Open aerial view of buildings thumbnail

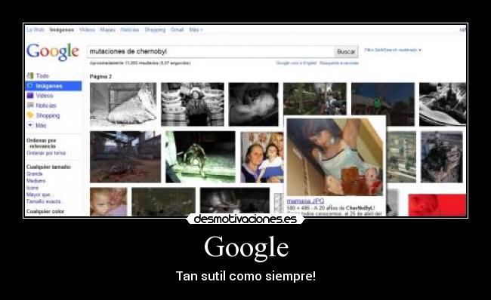[x=401, y=157]
